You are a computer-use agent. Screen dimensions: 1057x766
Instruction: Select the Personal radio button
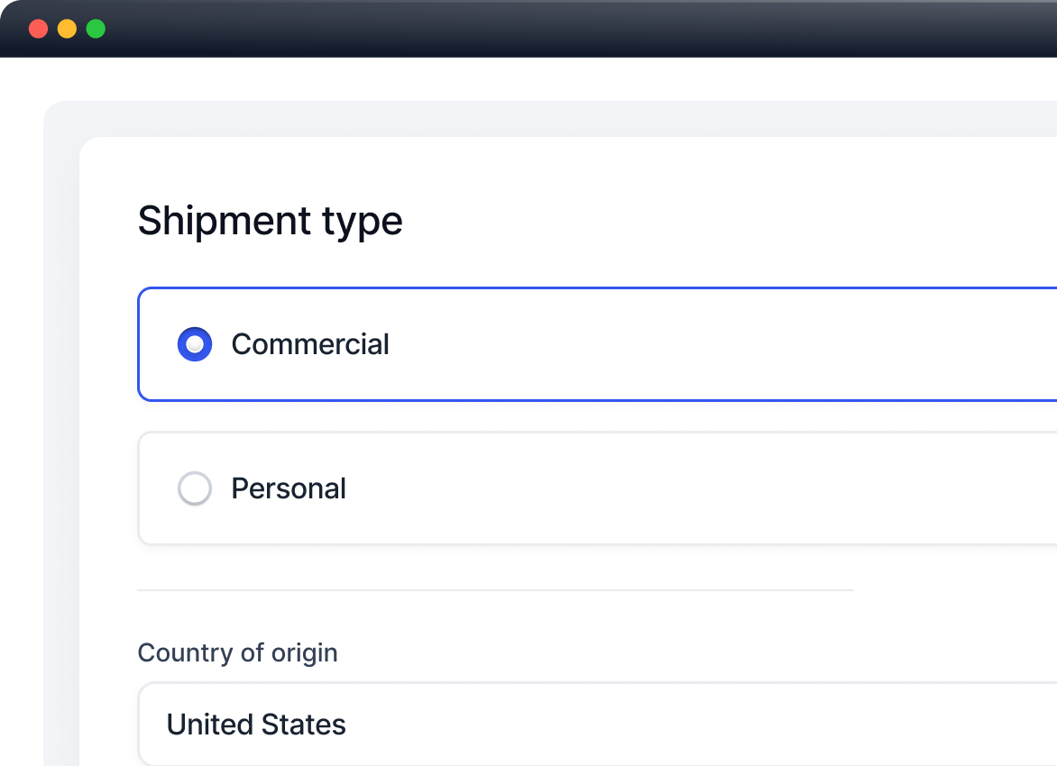(x=195, y=488)
